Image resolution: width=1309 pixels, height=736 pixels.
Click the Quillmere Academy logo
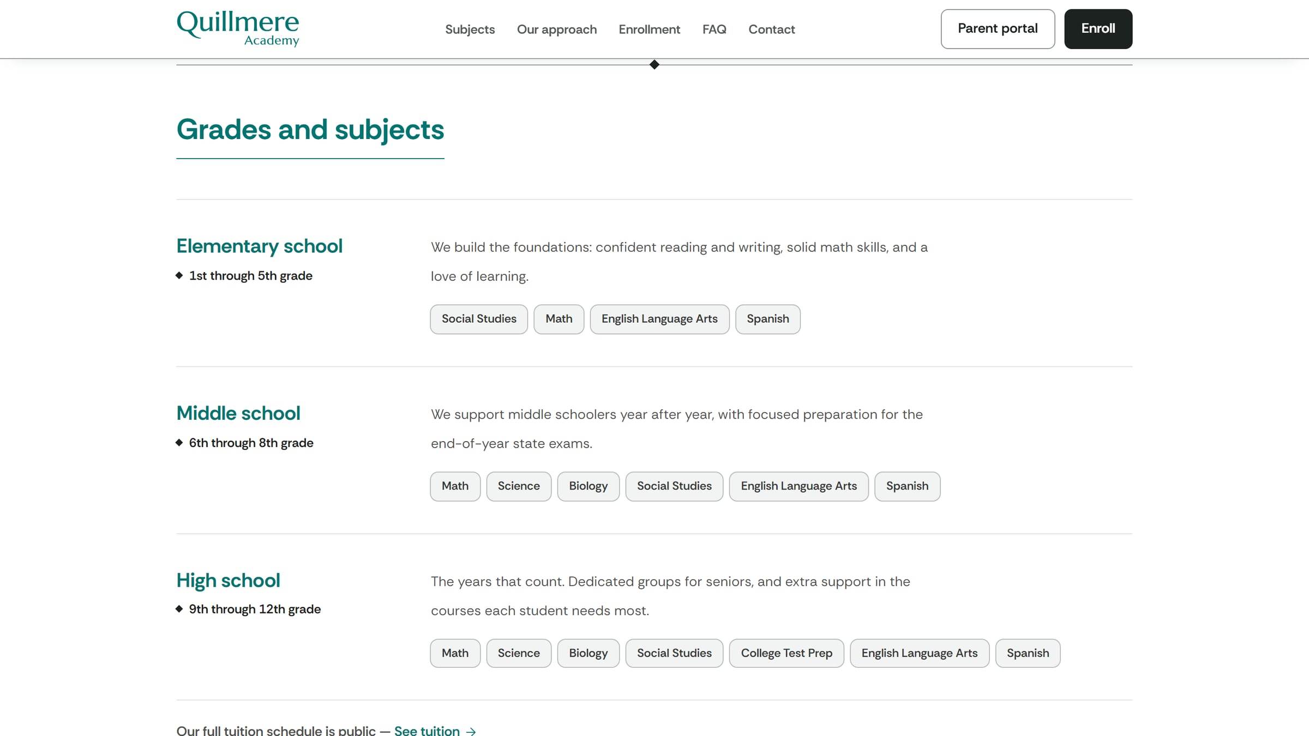click(x=238, y=29)
